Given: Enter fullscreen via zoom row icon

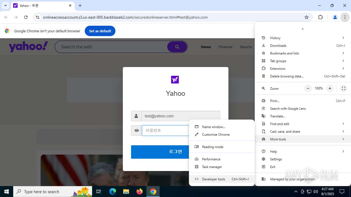Looking at the screenshot, I should (343, 88).
